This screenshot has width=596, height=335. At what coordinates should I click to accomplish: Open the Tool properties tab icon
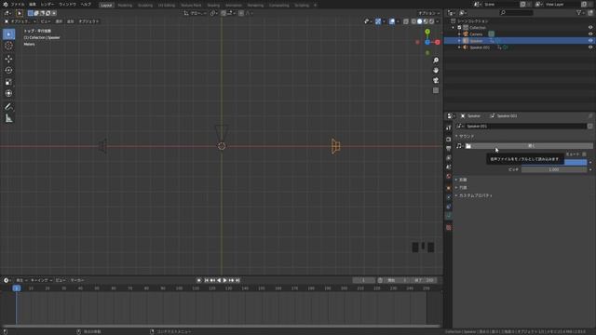pyautogui.click(x=449, y=128)
